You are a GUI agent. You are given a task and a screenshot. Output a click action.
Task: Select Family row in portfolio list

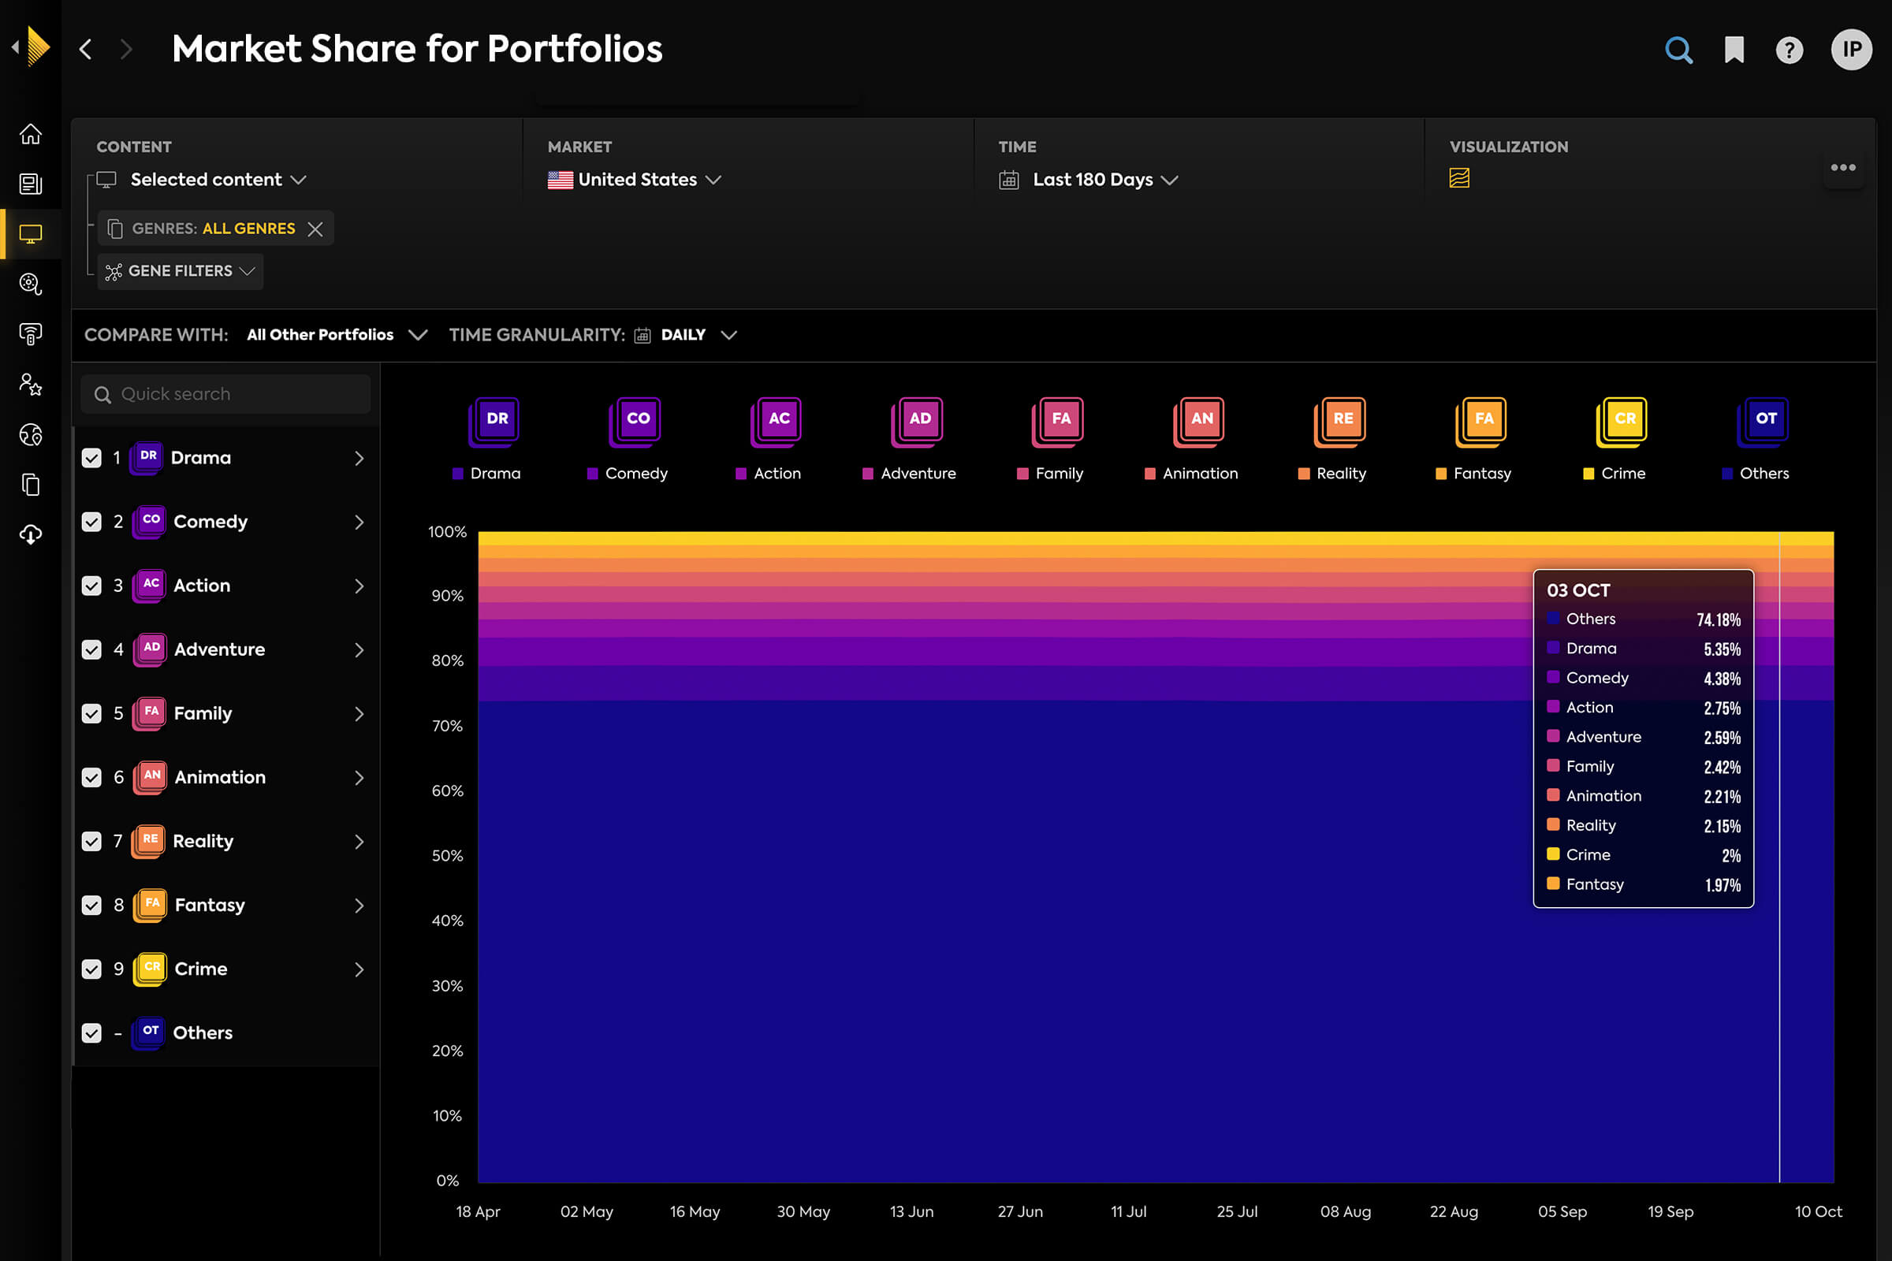tap(226, 713)
